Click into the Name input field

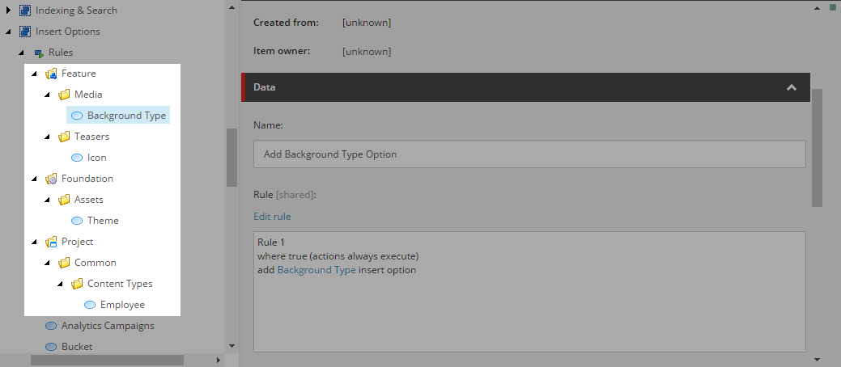529,154
